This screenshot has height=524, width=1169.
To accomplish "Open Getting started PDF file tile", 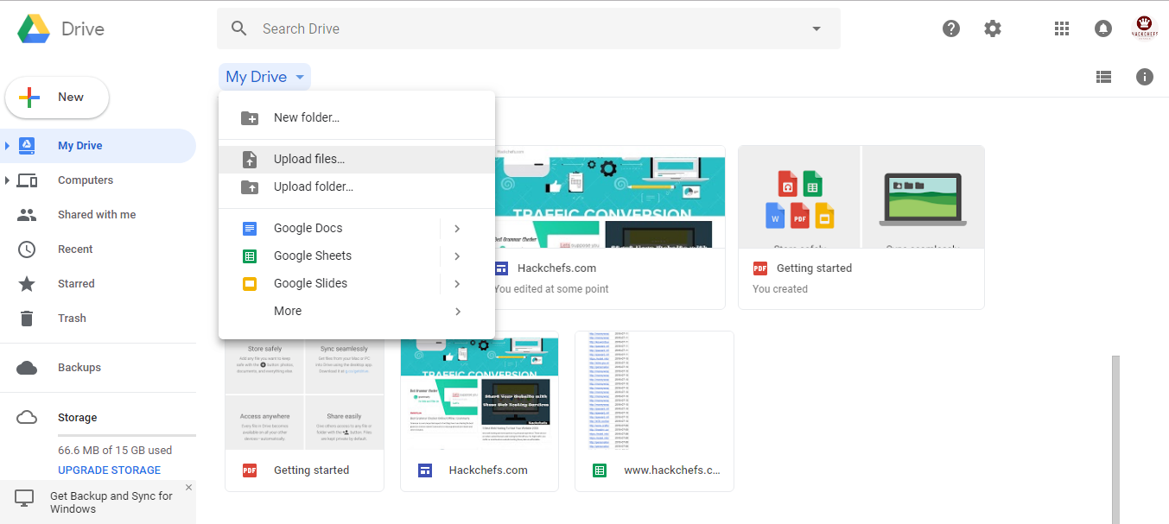I will (304, 411).
